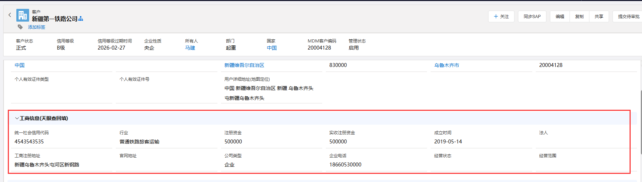Collapse the 工商信息(天眼查回填) section
Image resolution: width=642 pixels, height=182 pixels.
tap(17, 118)
